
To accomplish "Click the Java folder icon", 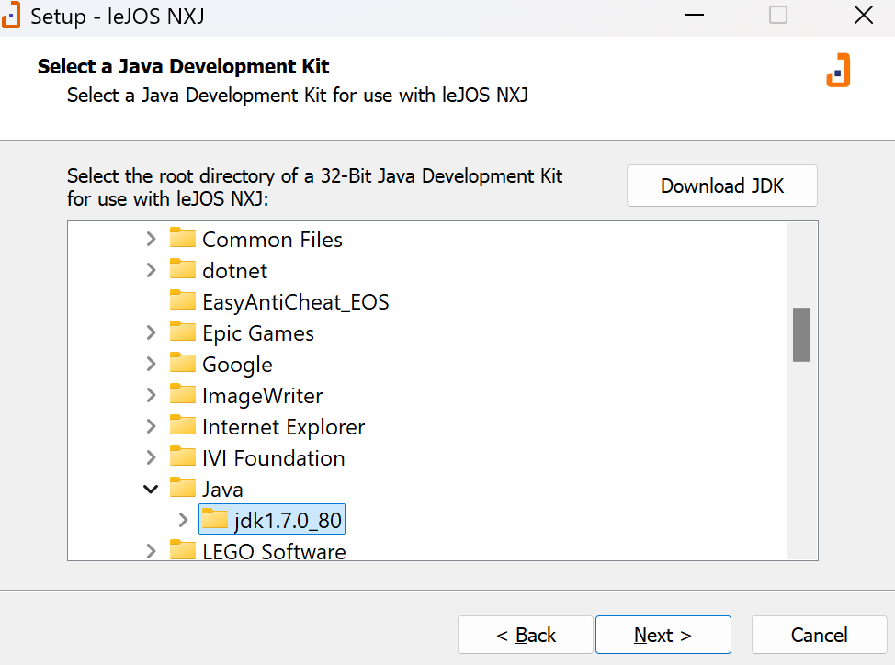I will 183,489.
